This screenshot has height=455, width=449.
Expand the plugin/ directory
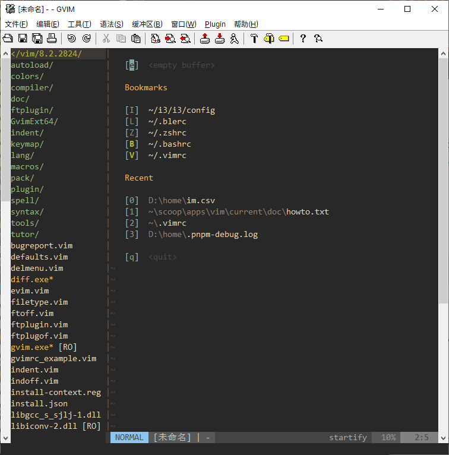click(x=27, y=189)
